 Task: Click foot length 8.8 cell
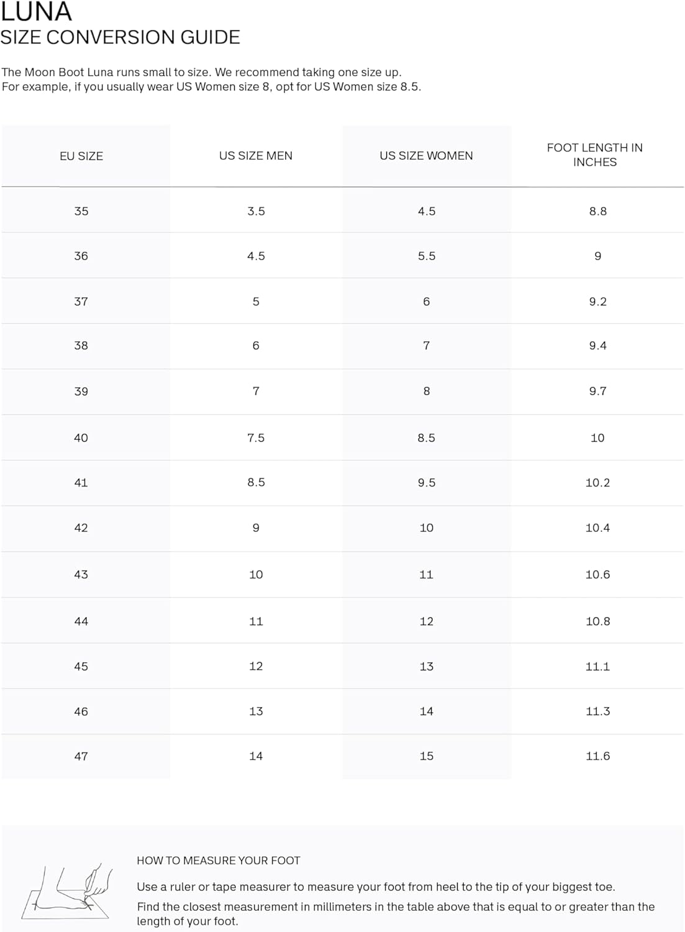click(597, 211)
